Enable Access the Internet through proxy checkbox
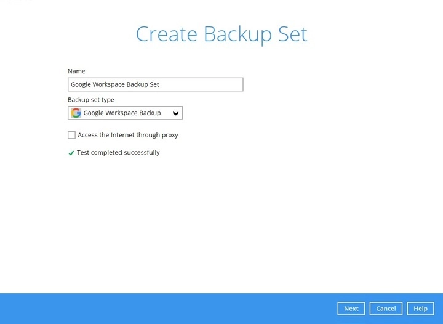This screenshot has width=443, height=324. [71, 135]
